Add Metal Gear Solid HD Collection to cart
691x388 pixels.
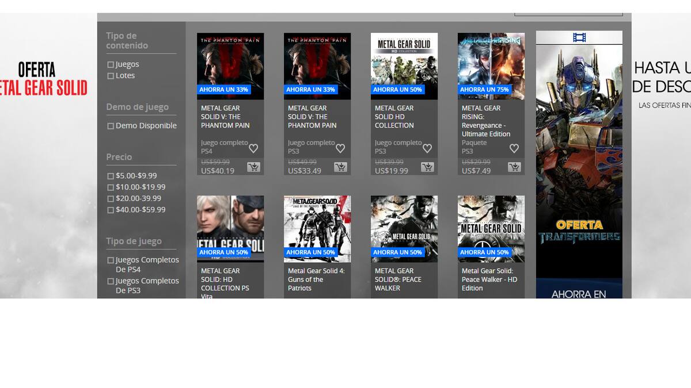click(x=427, y=167)
